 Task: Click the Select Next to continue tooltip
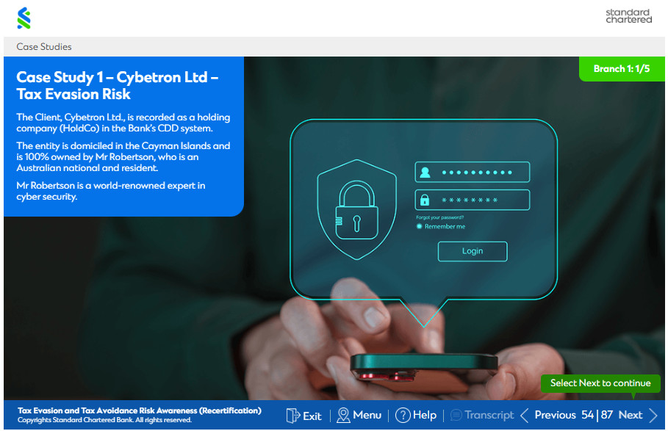click(600, 383)
